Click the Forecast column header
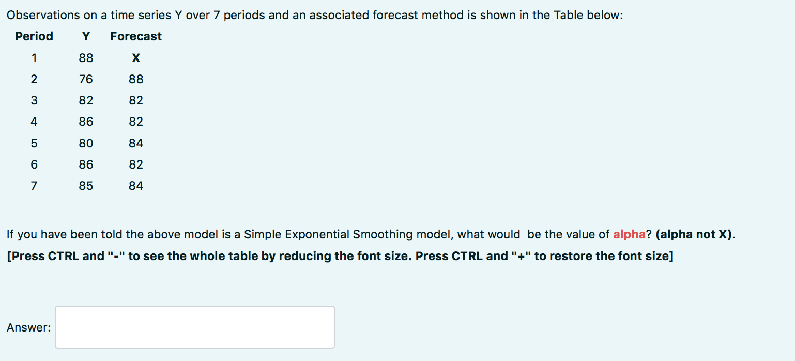The width and height of the screenshot is (795, 361). pos(135,36)
